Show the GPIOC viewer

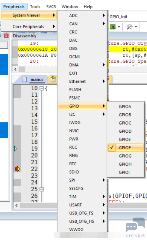coord(126,123)
